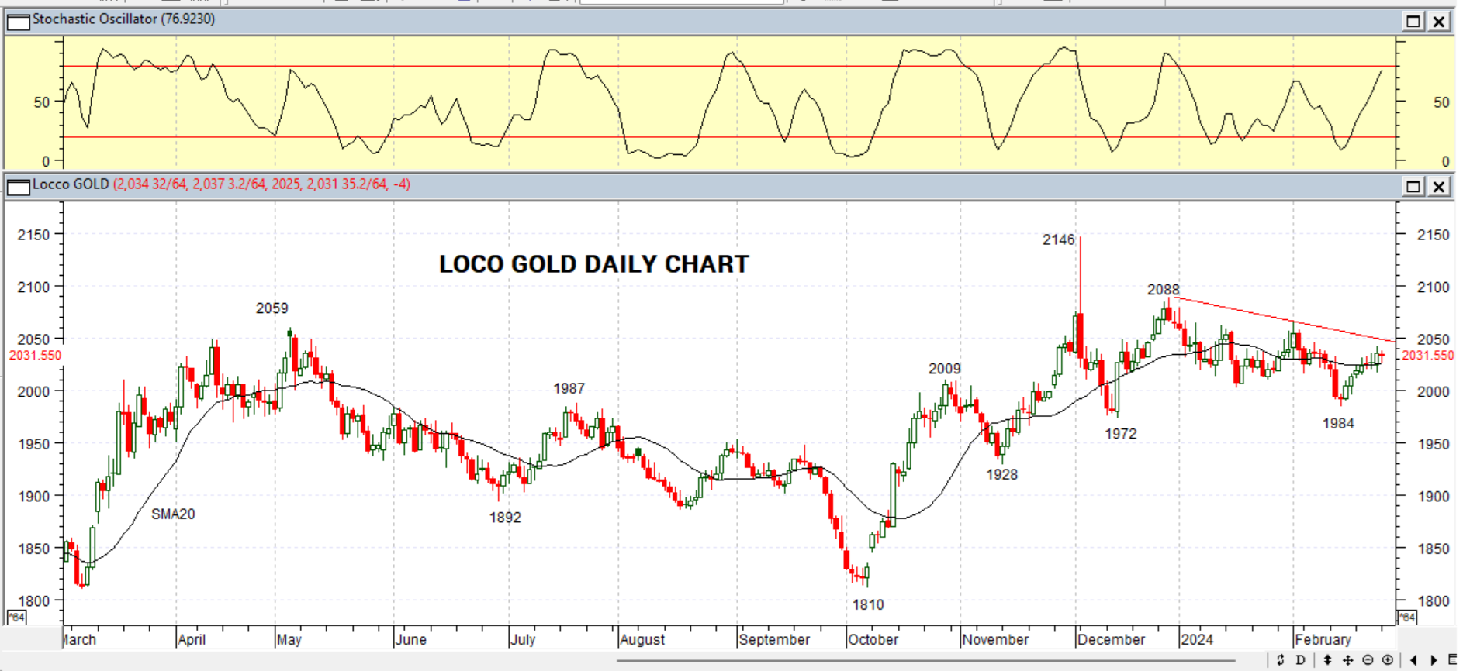
Task: Open the Locco GOLD pane's window menu icon
Action: (x=18, y=186)
